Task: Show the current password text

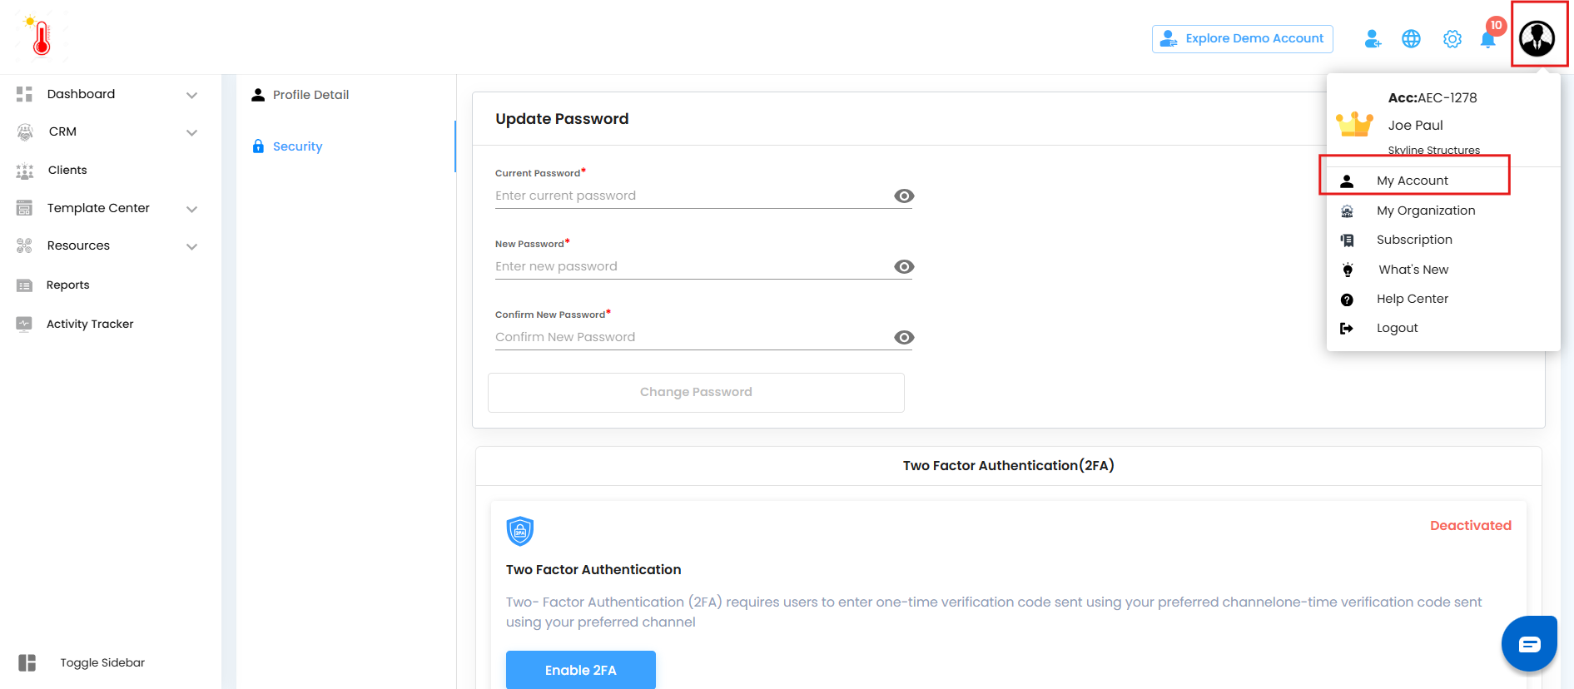Action: pos(904,196)
